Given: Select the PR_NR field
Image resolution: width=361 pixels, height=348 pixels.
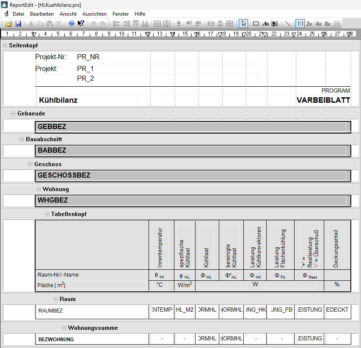Looking at the screenshot, I should (168, 57).
